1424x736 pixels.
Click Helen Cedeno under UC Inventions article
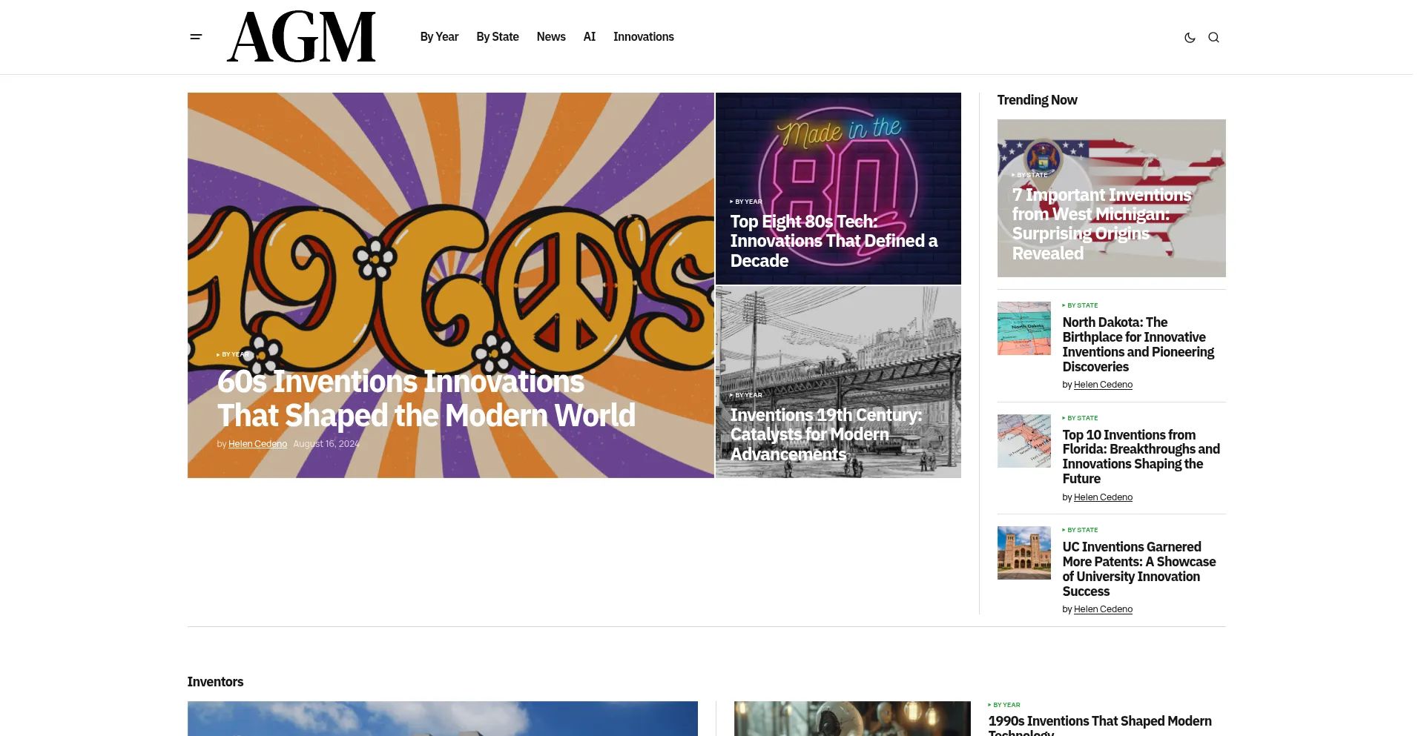point(1103,609)
